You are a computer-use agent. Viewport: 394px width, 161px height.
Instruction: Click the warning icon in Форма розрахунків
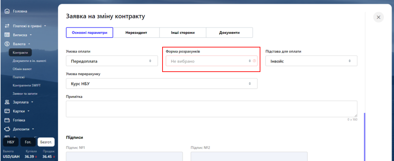254,61
